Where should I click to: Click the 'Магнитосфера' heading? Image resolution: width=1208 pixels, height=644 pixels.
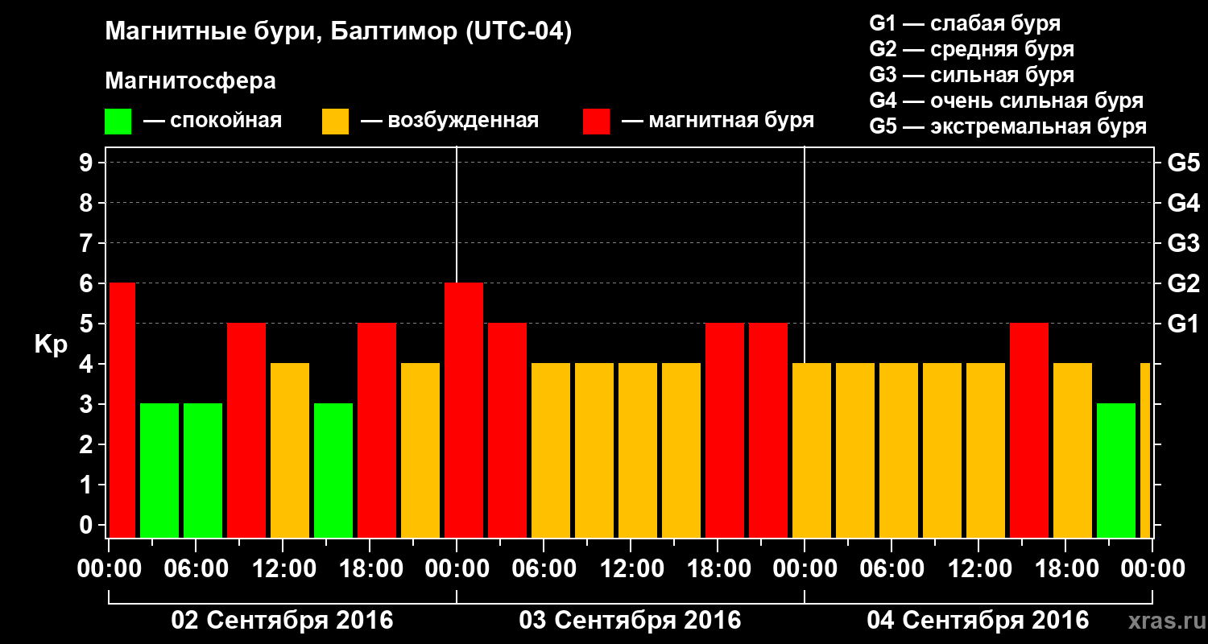pos(190,81)
